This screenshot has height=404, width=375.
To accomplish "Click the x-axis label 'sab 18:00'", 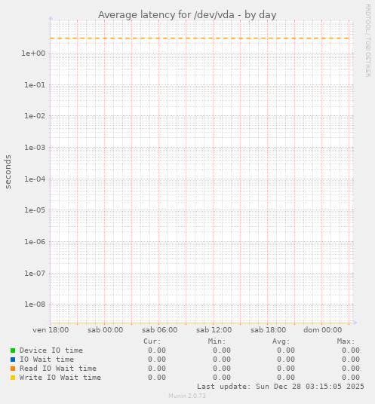I will pyautogui.click(x=268, y=330).
